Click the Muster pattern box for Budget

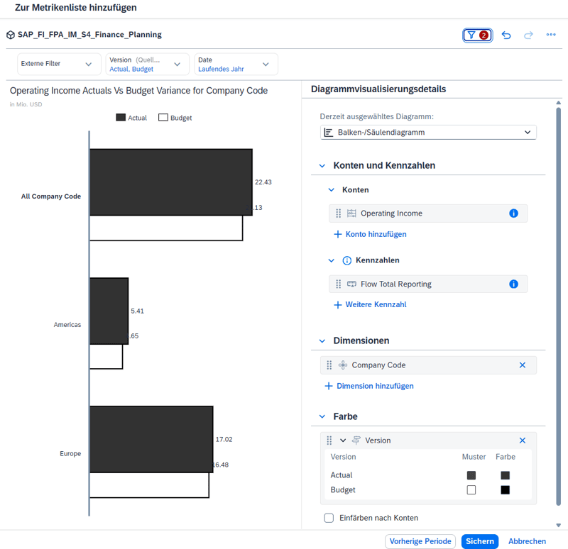tap(471, 489)
